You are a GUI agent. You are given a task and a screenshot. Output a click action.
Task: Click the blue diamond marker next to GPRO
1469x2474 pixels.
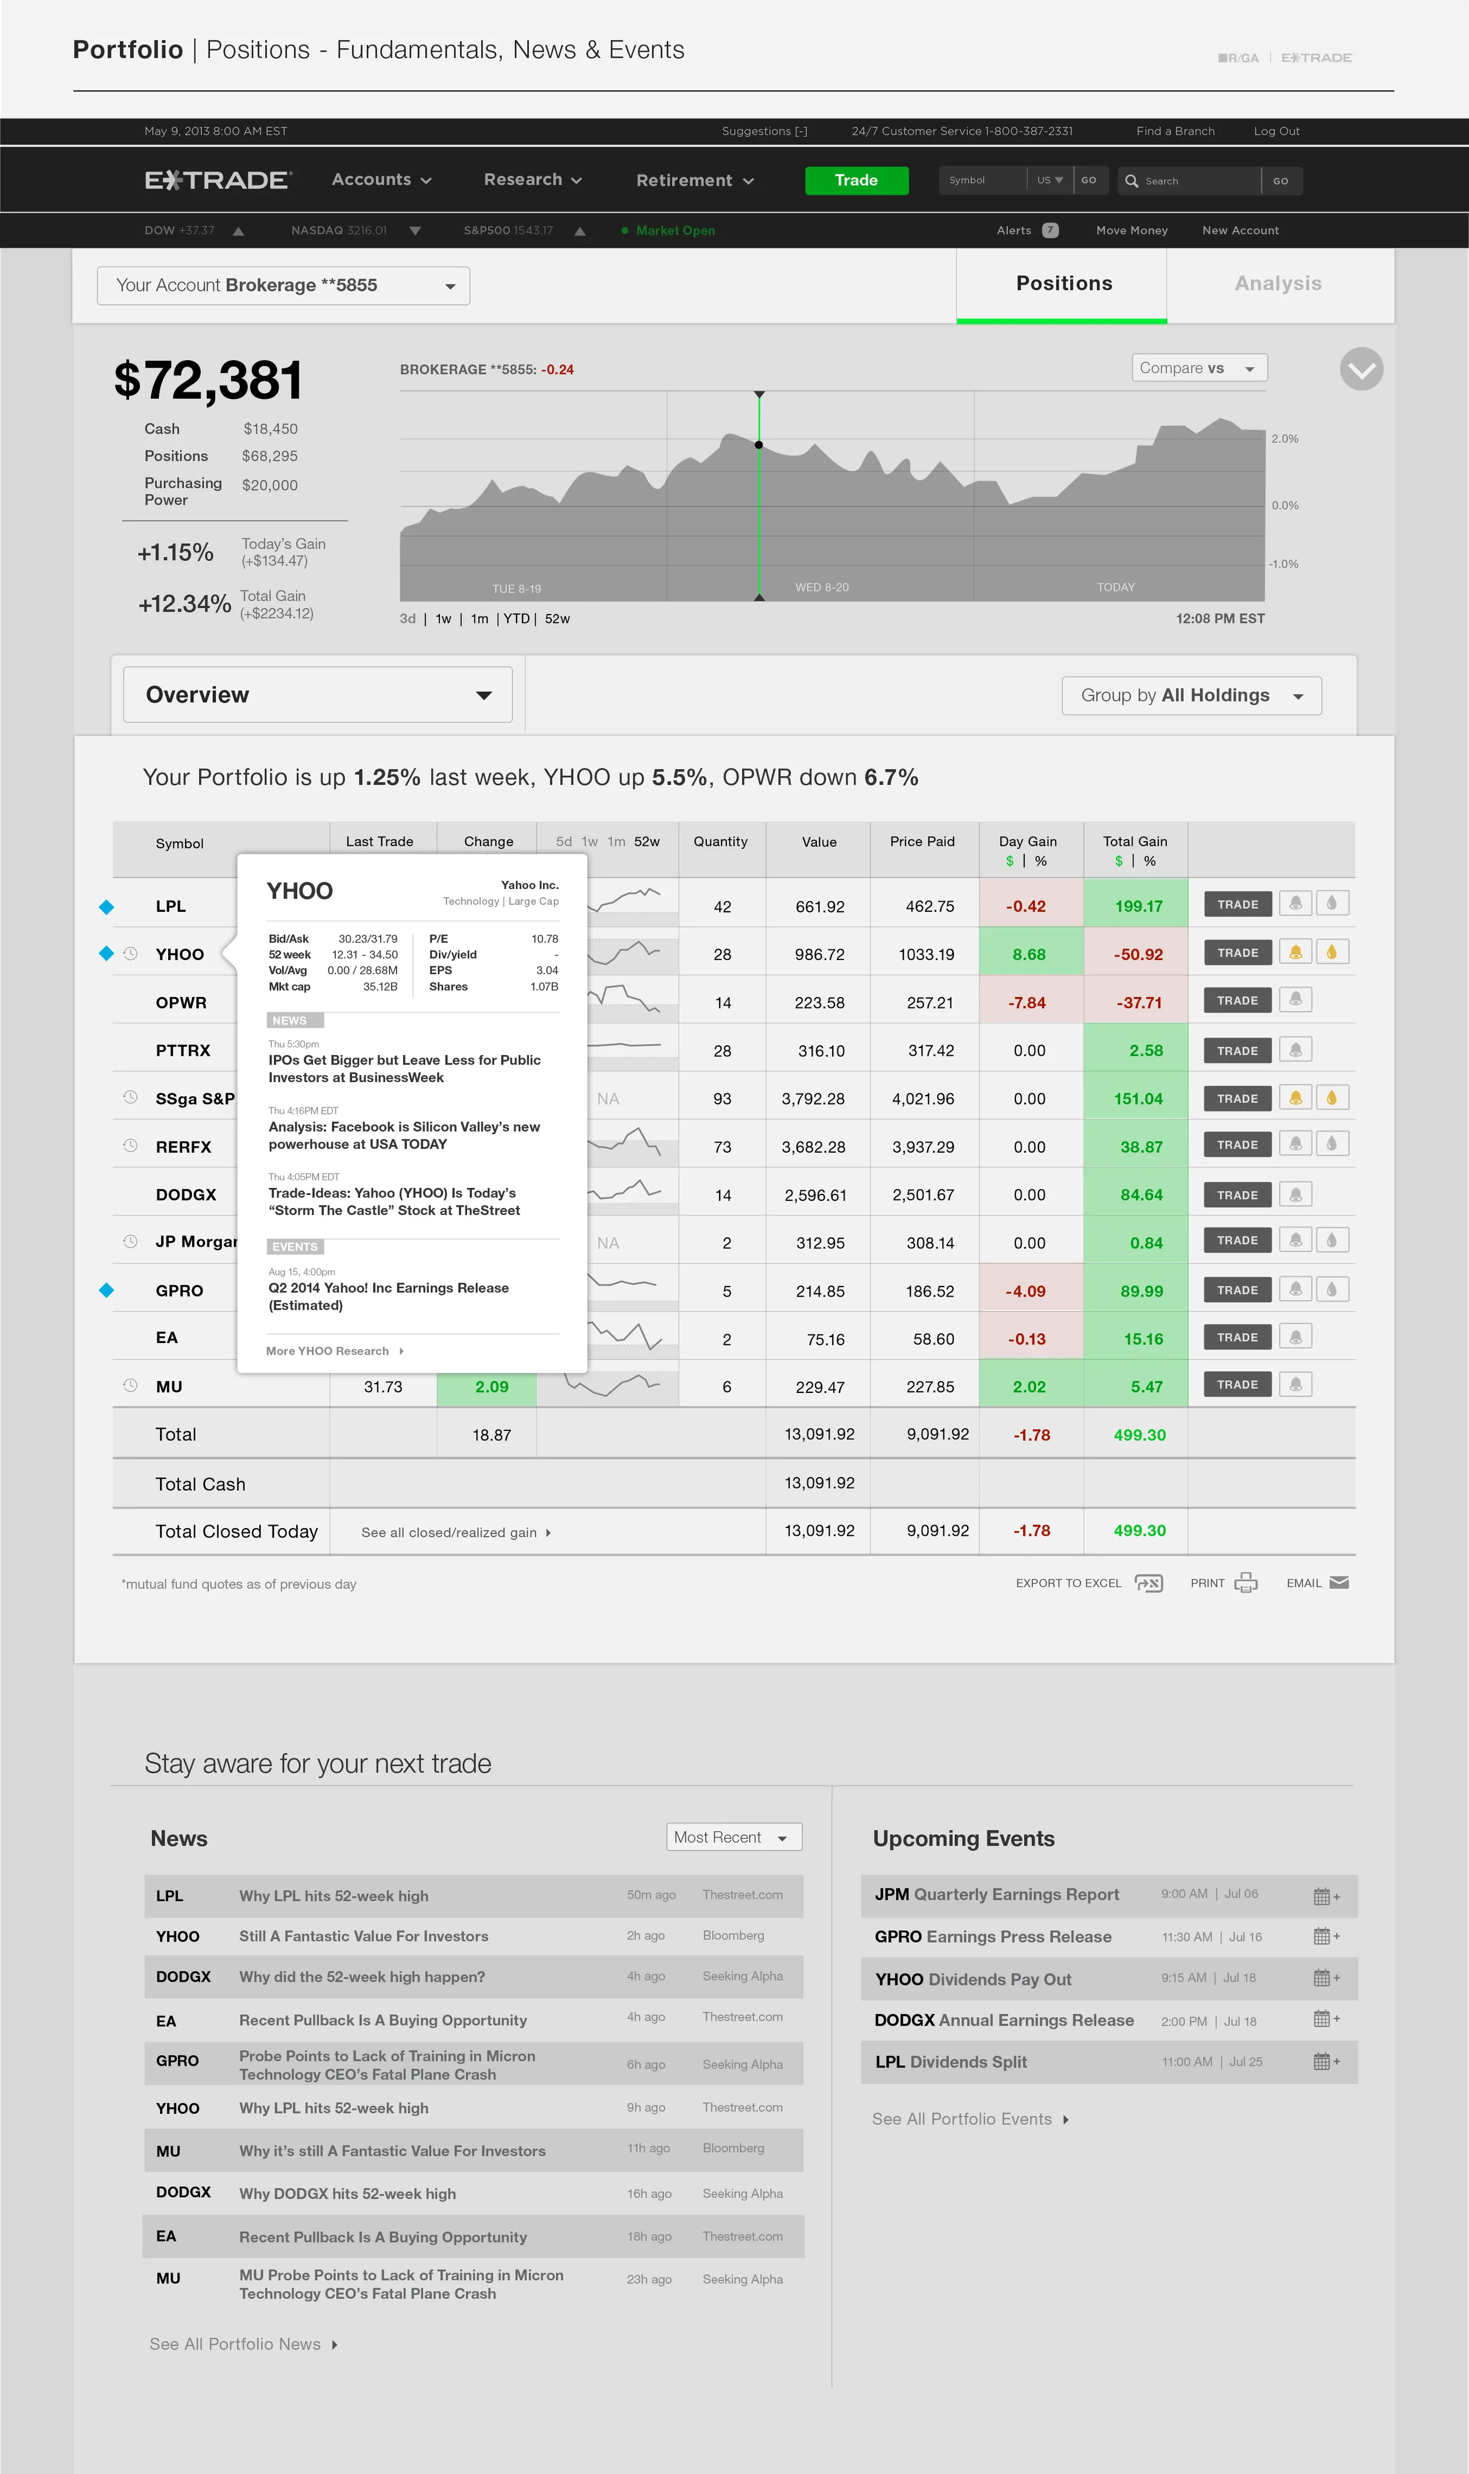point(107,1290)
